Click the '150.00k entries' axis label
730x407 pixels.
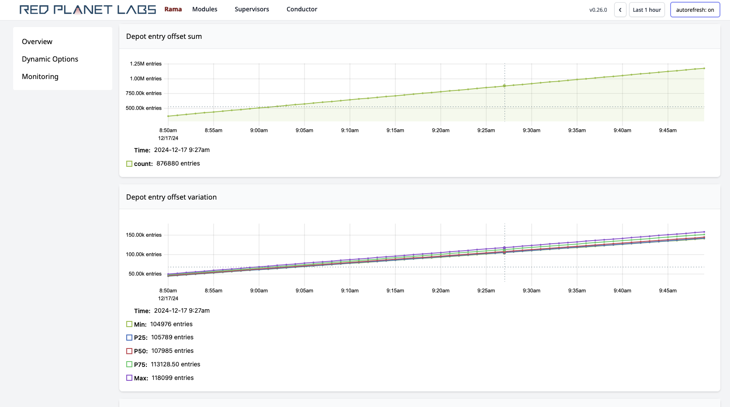(144, 235)
